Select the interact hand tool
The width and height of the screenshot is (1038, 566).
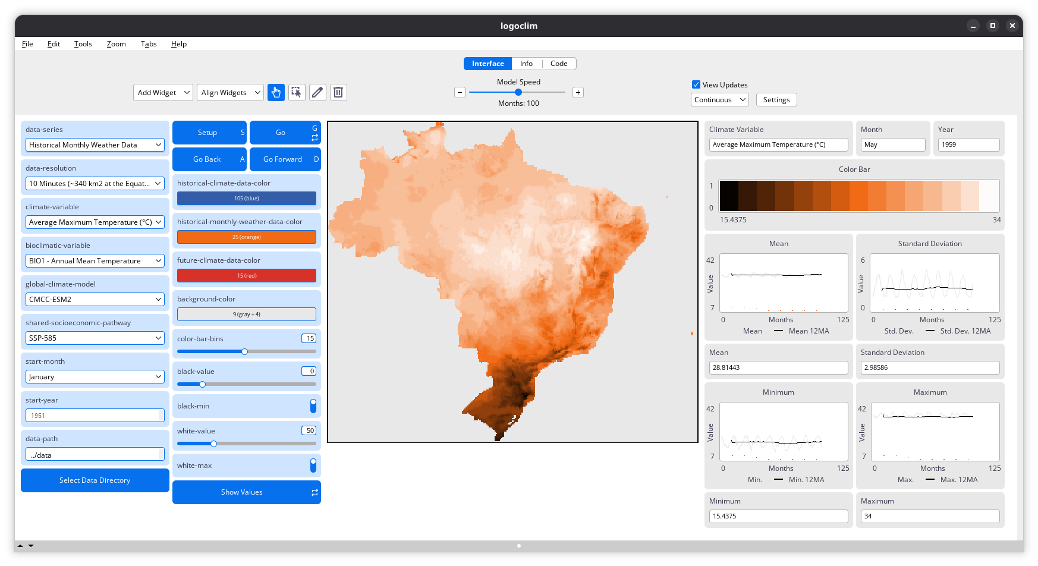click(276, 92)
